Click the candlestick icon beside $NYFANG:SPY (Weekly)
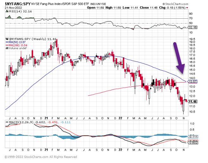The width and height of the screenshot is (208, 163). click(x=7, y=39)
